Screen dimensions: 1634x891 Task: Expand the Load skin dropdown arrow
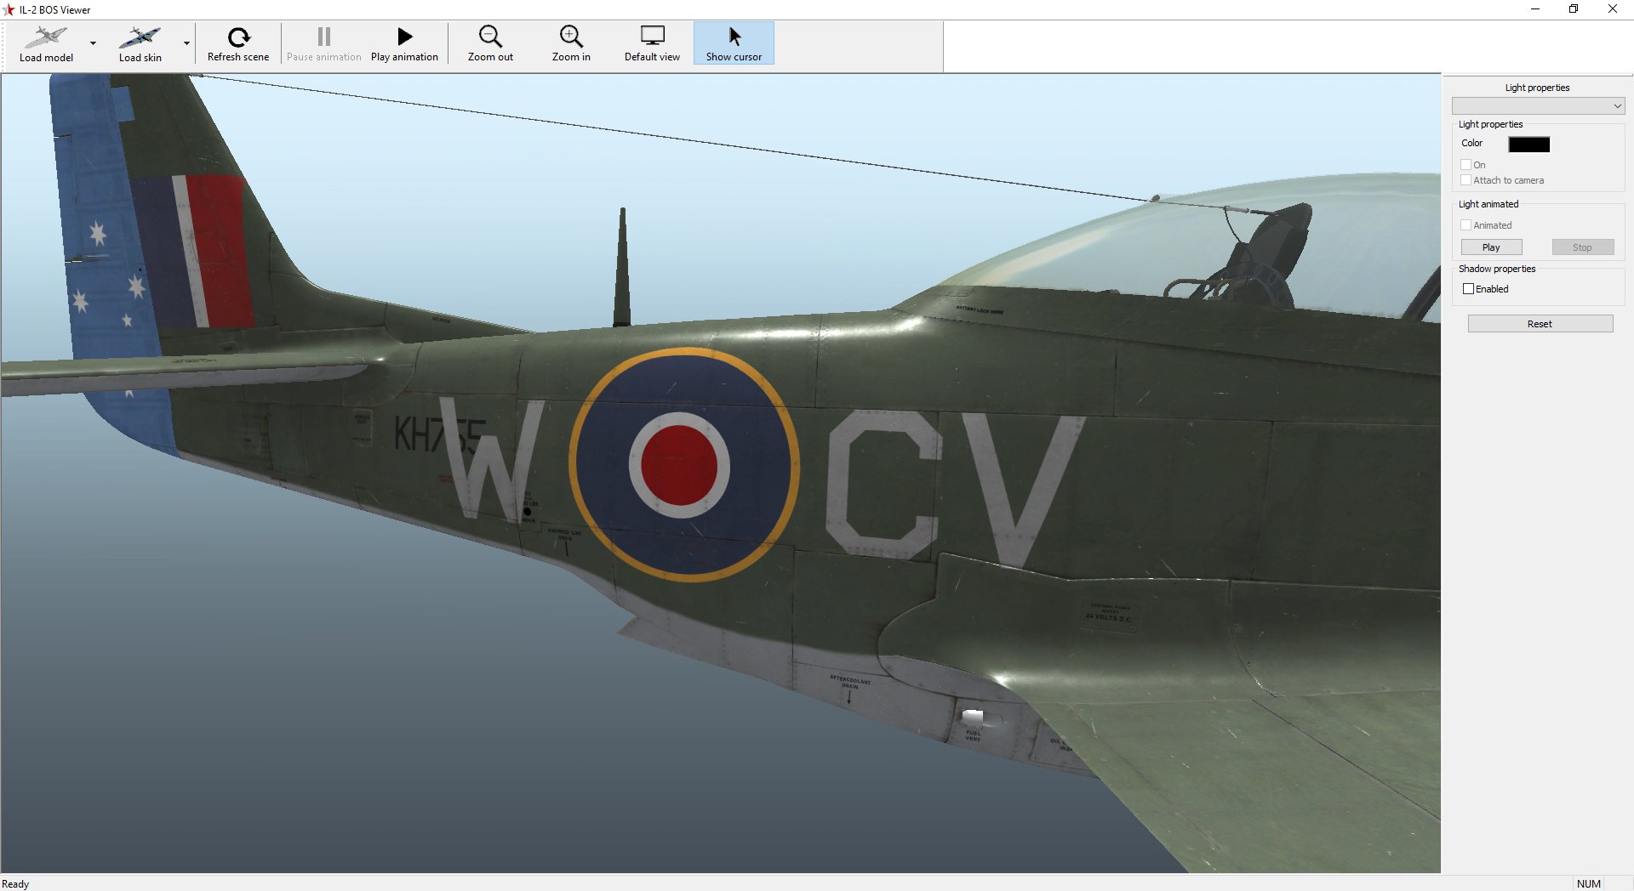point(186,43)
